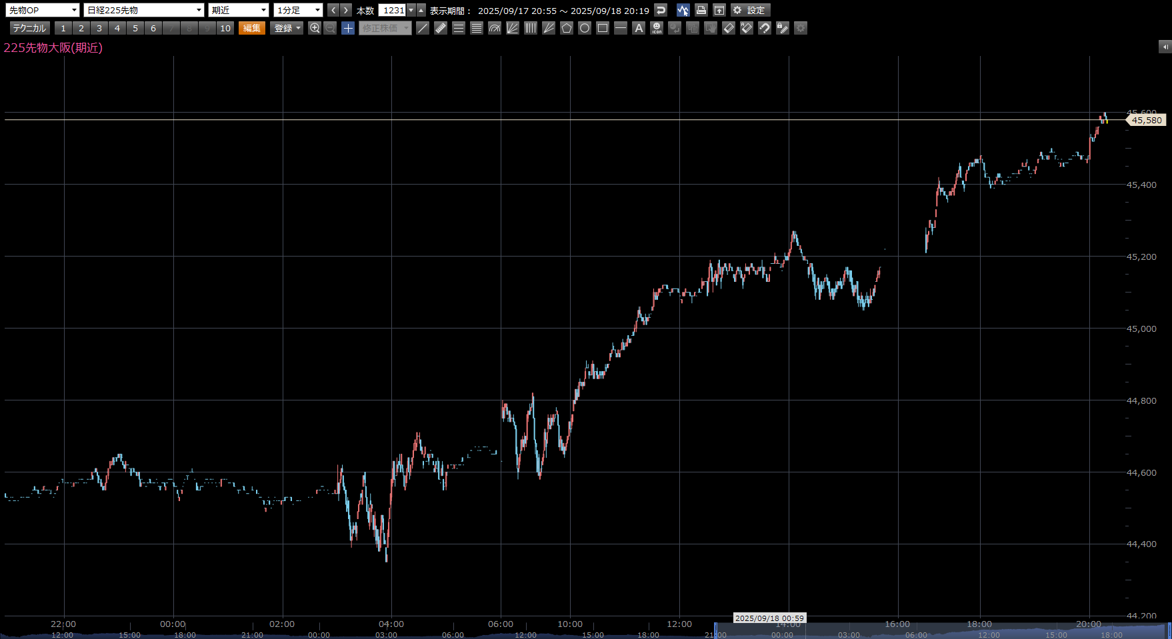Choose the circle drawing tool

click(585, 28)
